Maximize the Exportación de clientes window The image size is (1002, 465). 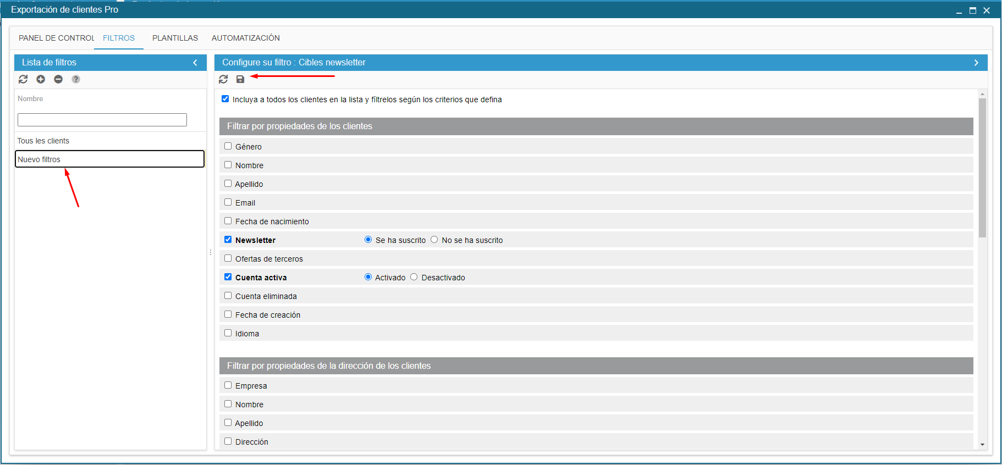(x=972, y=10)
